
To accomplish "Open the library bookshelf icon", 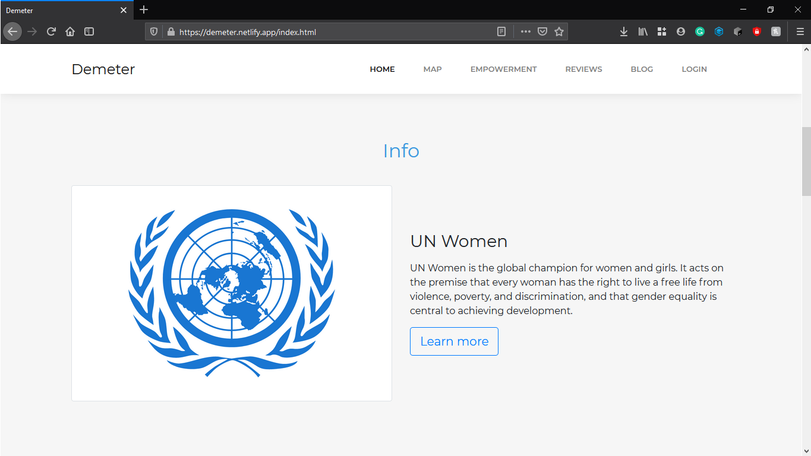I will [643, 32].
